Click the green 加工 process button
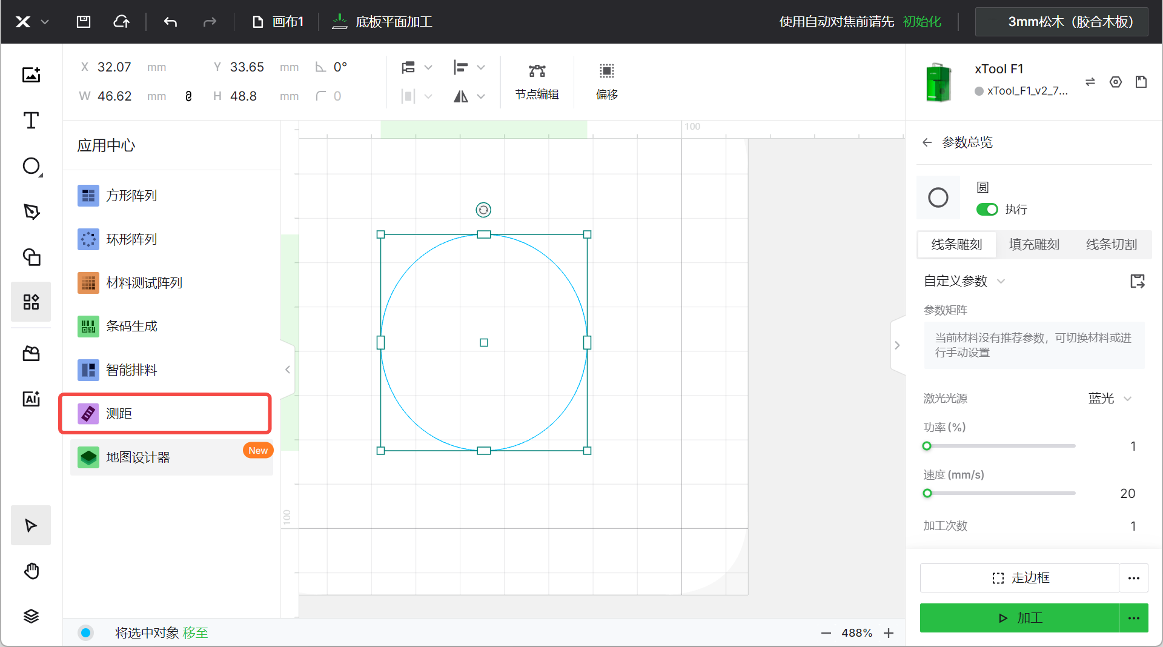 pyautogui.click(x=1019, y=618)
